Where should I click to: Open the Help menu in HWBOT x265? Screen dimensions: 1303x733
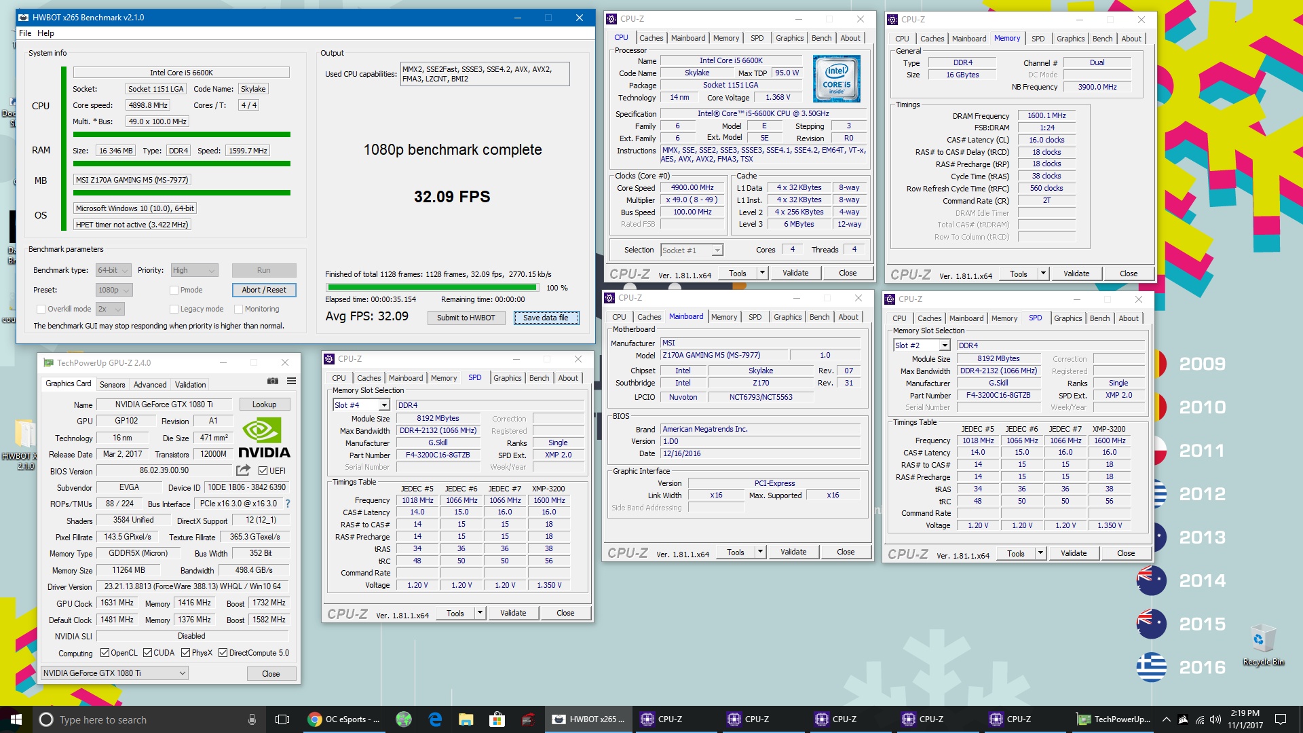coord(45,33)
